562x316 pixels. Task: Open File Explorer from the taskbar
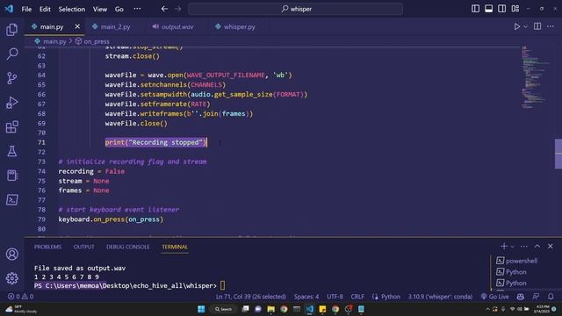coord(271,309)
